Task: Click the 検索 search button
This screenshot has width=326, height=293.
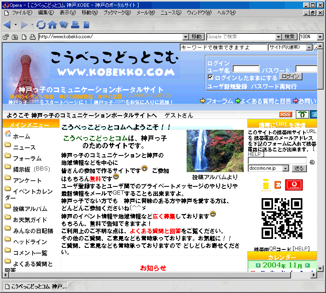Action: coord(290,37)
